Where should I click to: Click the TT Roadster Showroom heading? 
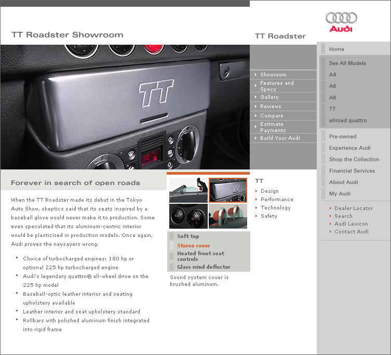(68, 35)
